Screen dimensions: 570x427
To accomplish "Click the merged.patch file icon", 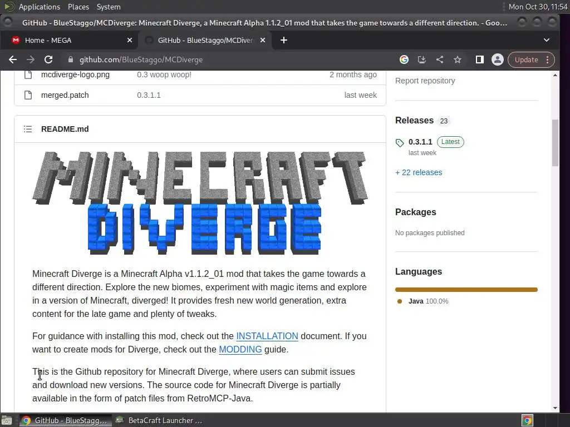I will [28, 95].
